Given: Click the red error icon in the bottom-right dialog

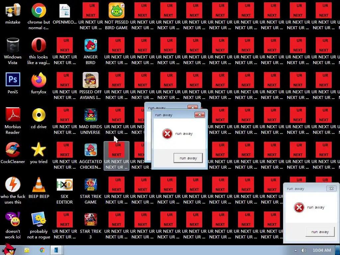Looking at the screenshot, I should coord(299,207).
